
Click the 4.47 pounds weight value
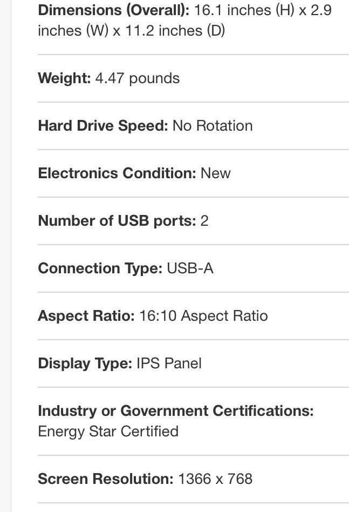138,79
